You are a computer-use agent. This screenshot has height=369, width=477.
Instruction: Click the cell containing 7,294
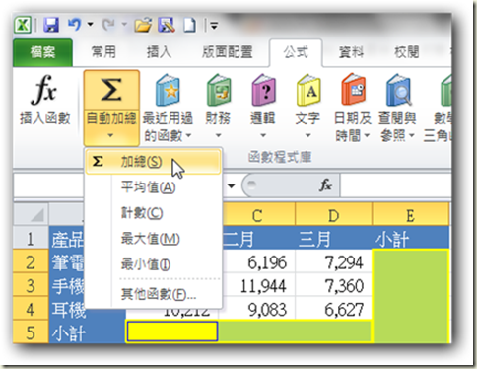(334, 261)
